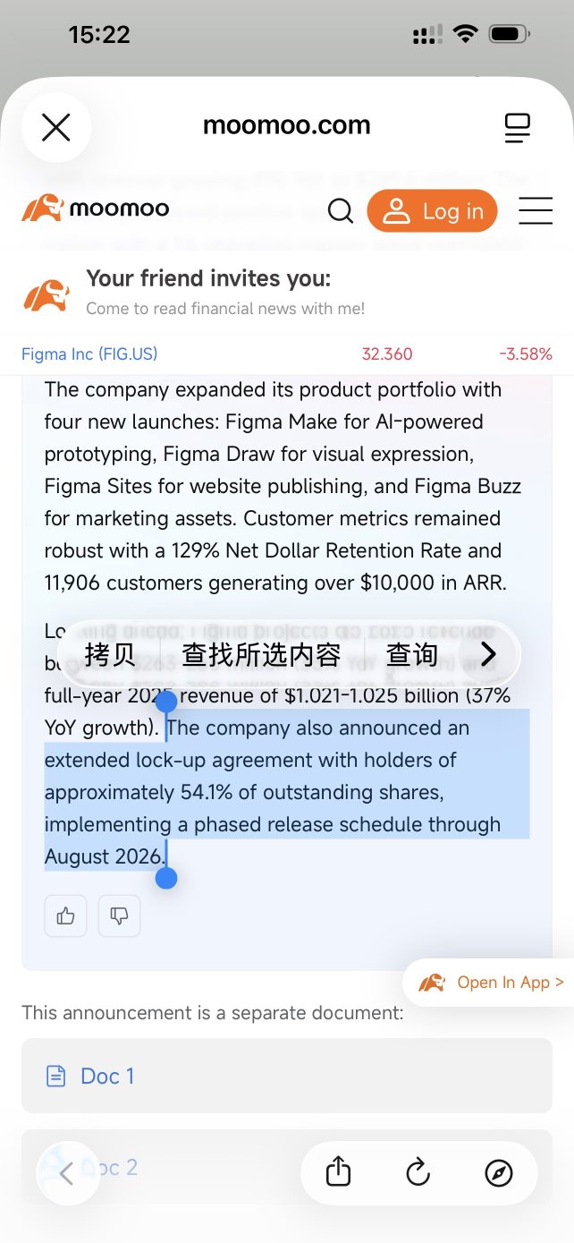Select 拷贝 in the selection menu
The width and height of the screenshot is (574, 1243).
click(x=110, y=654)
